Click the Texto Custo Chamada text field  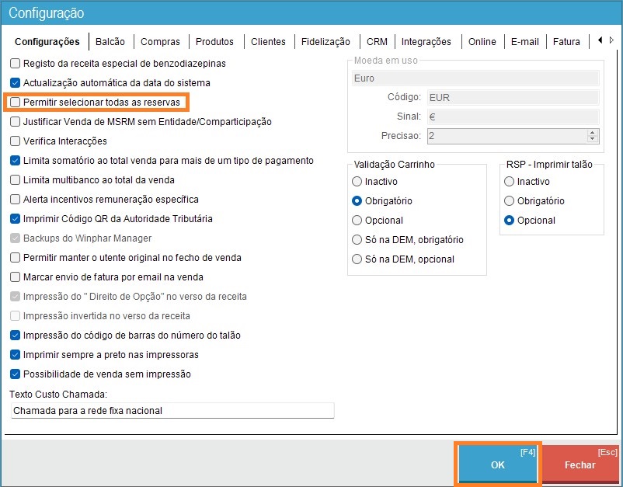pos(172,410)
